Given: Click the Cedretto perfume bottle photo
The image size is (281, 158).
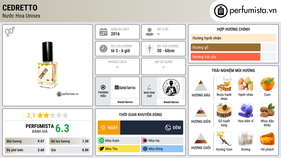Looking at the screenshot, I should (x=47, y=65).
